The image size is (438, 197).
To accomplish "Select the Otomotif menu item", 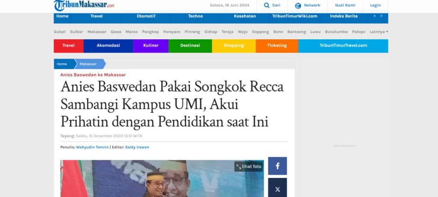I will coord(146,16).
